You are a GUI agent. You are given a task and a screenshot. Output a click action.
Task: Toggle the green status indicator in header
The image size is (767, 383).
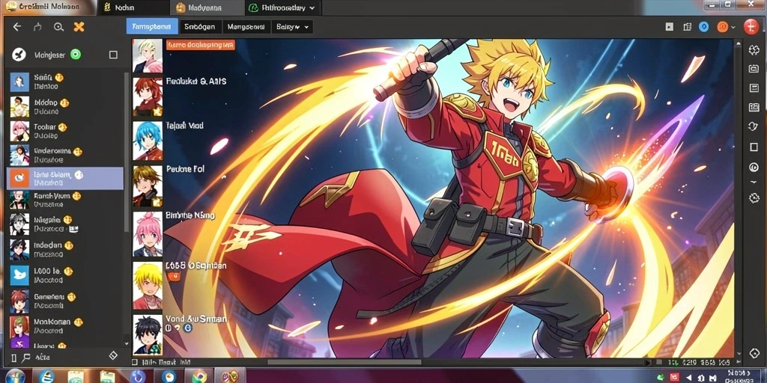[x=75, y=55]
